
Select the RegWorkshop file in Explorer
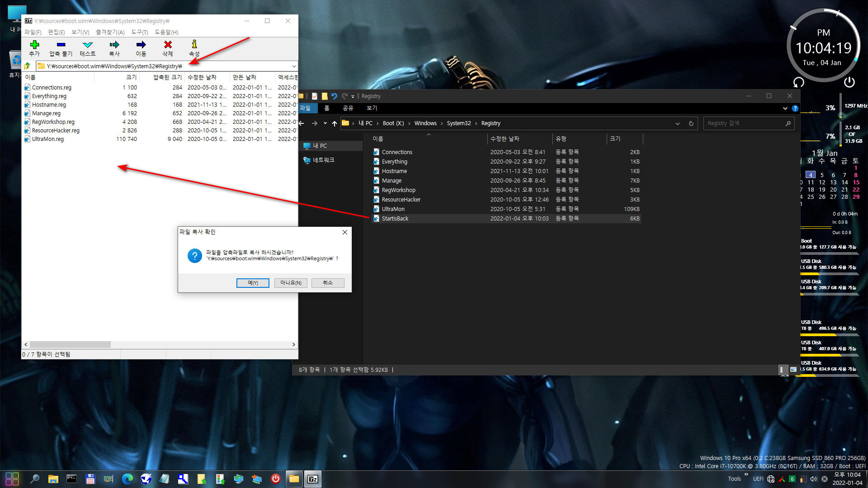pyautogui.click(x=506, y=190)
